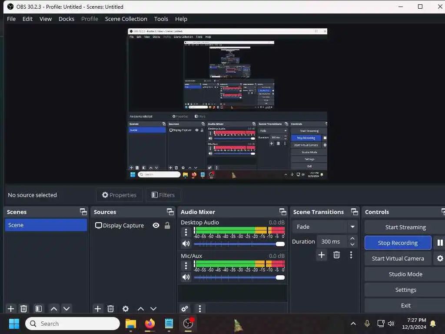Click the preview canvas thumbnail

228,104
